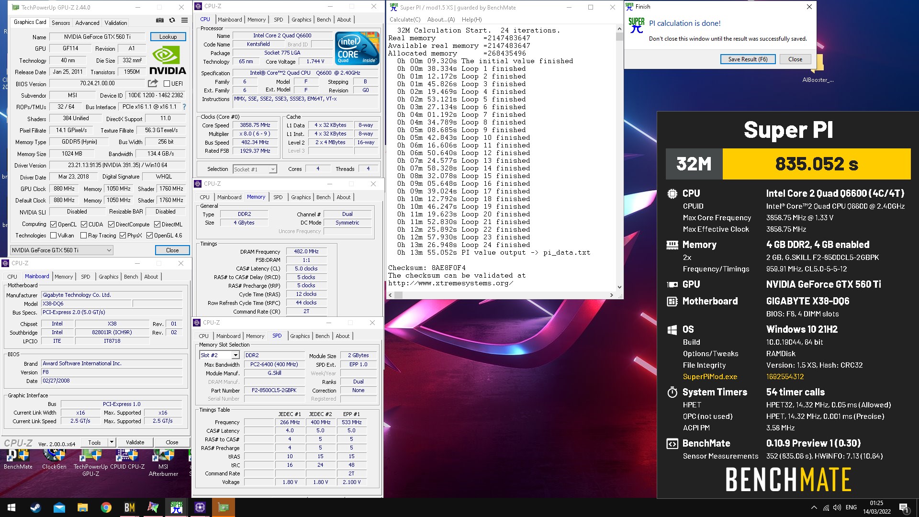919x517 pixels.
Task: Launch Google Chrome from the taskbar
Action: pos(106,507)
